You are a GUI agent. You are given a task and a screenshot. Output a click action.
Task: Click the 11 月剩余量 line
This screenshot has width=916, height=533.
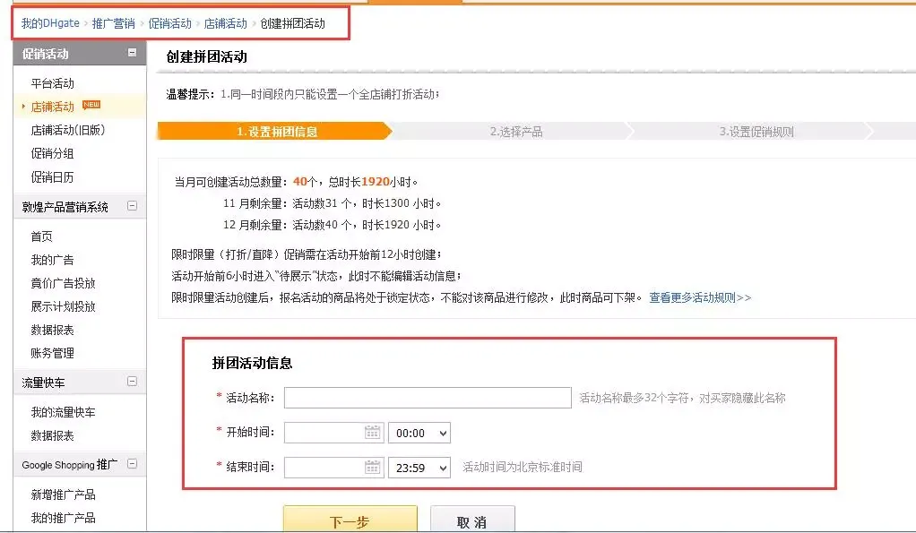pos(332,203)
